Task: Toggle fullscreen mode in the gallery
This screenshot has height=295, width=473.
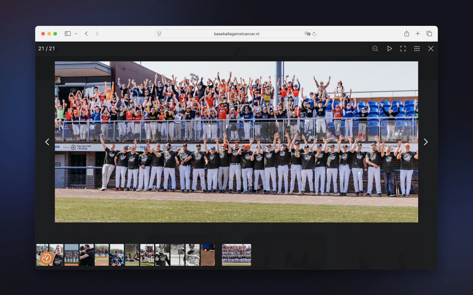Action: click(x=403, y=48)
